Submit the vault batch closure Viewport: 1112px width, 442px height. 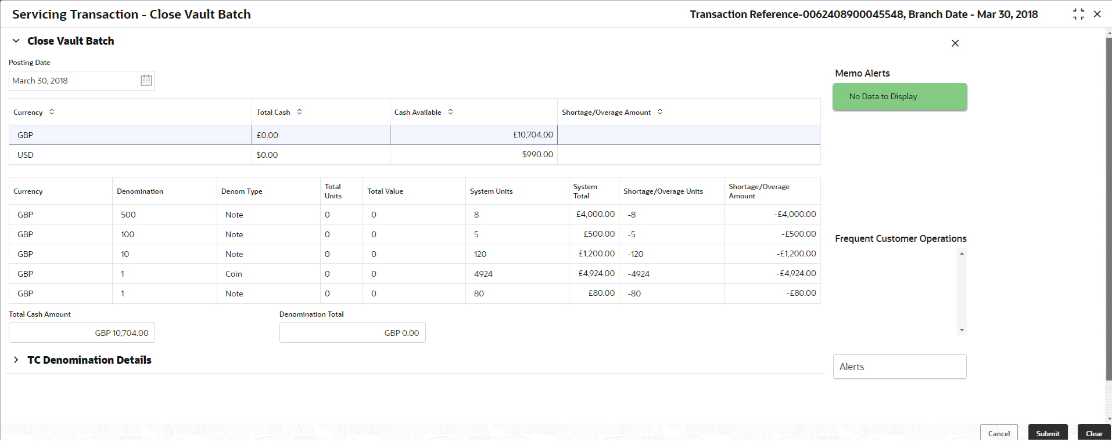click(1048, 433)
